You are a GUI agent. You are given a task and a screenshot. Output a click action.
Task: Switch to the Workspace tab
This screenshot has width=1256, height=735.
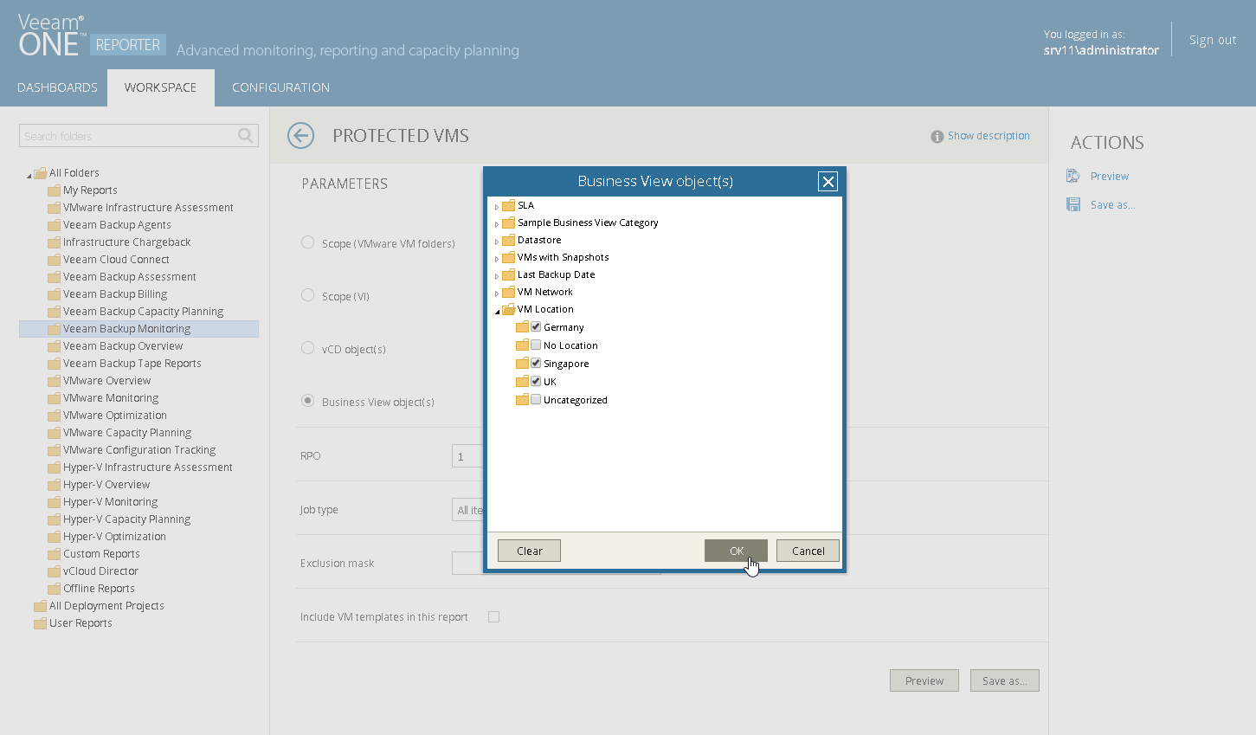pos(160,87)
